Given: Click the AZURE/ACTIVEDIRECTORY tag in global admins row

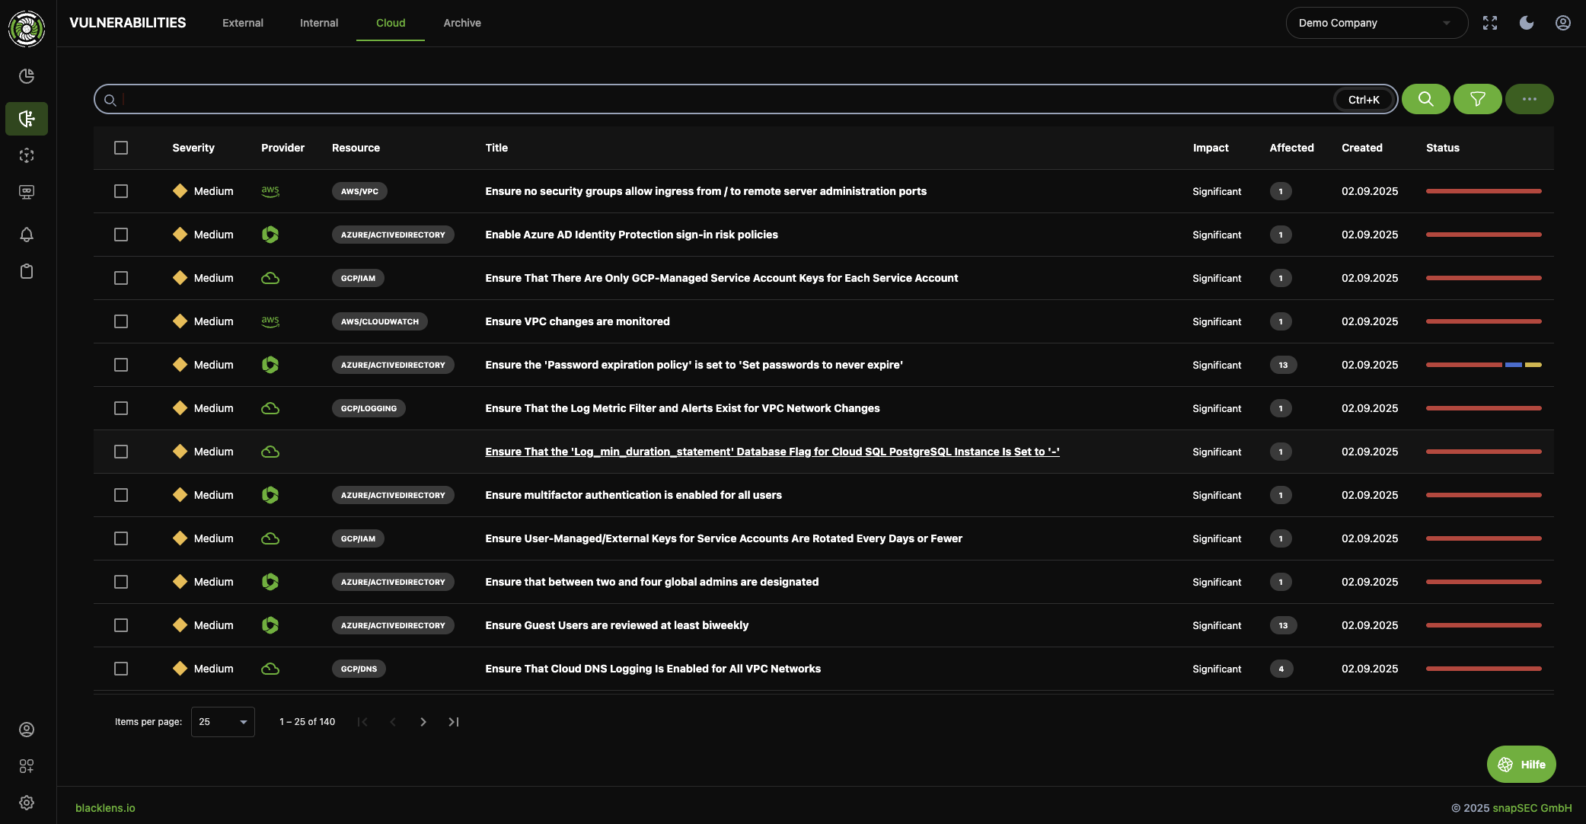Looking at the screenshot, I should [x=393, y=582].
